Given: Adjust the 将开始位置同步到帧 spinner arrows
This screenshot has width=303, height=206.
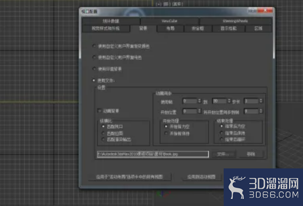Looking at the screenshot, I should pyautogui.click(x=261, y=111).
